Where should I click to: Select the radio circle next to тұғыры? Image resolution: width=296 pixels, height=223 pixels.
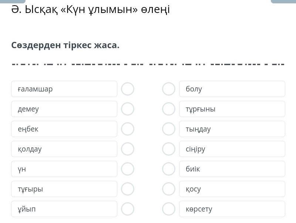click(128, 189)
